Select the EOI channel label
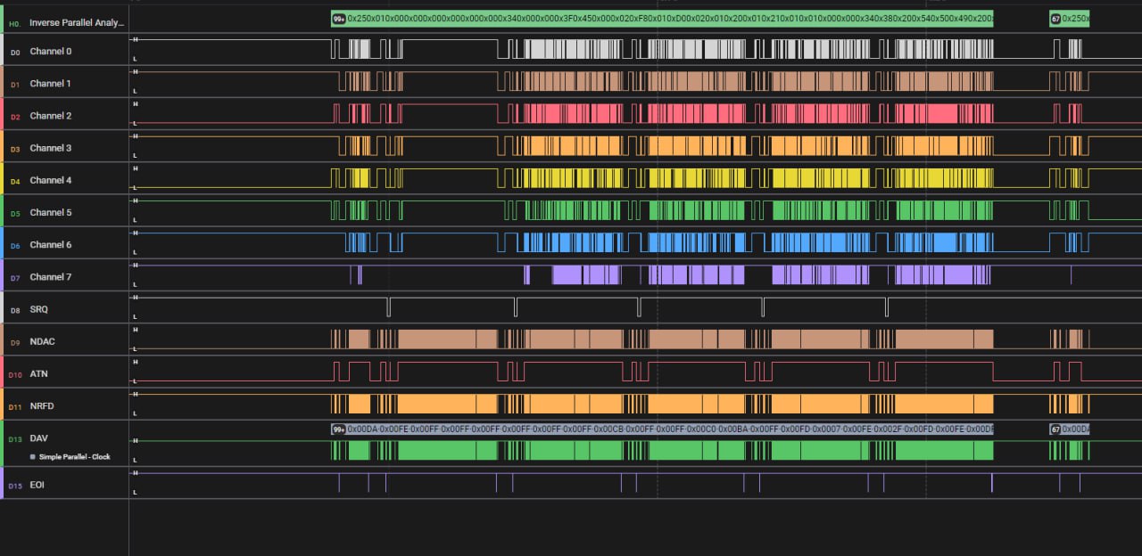Image resolution: width=1142 pixels, height=556 pixels. pos(37,486)
